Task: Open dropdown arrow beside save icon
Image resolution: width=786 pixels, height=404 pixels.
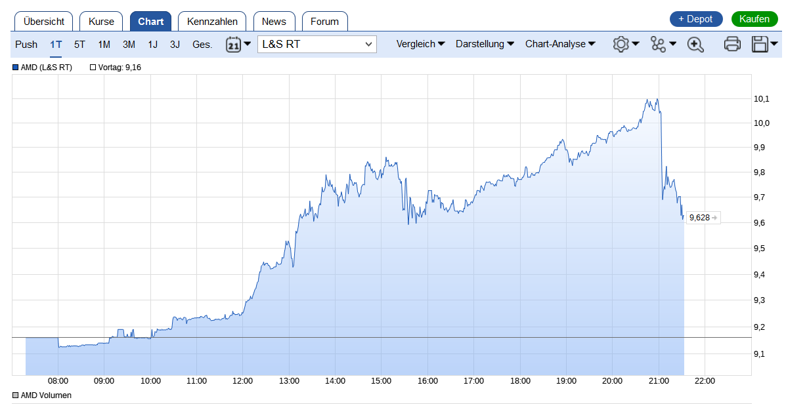Action: (x=774, y=43)
